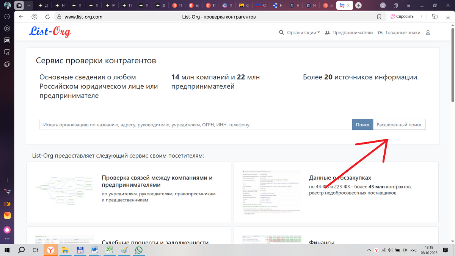
Task: Open File Explorer folder in taskbar
Action: coord(65,250)
